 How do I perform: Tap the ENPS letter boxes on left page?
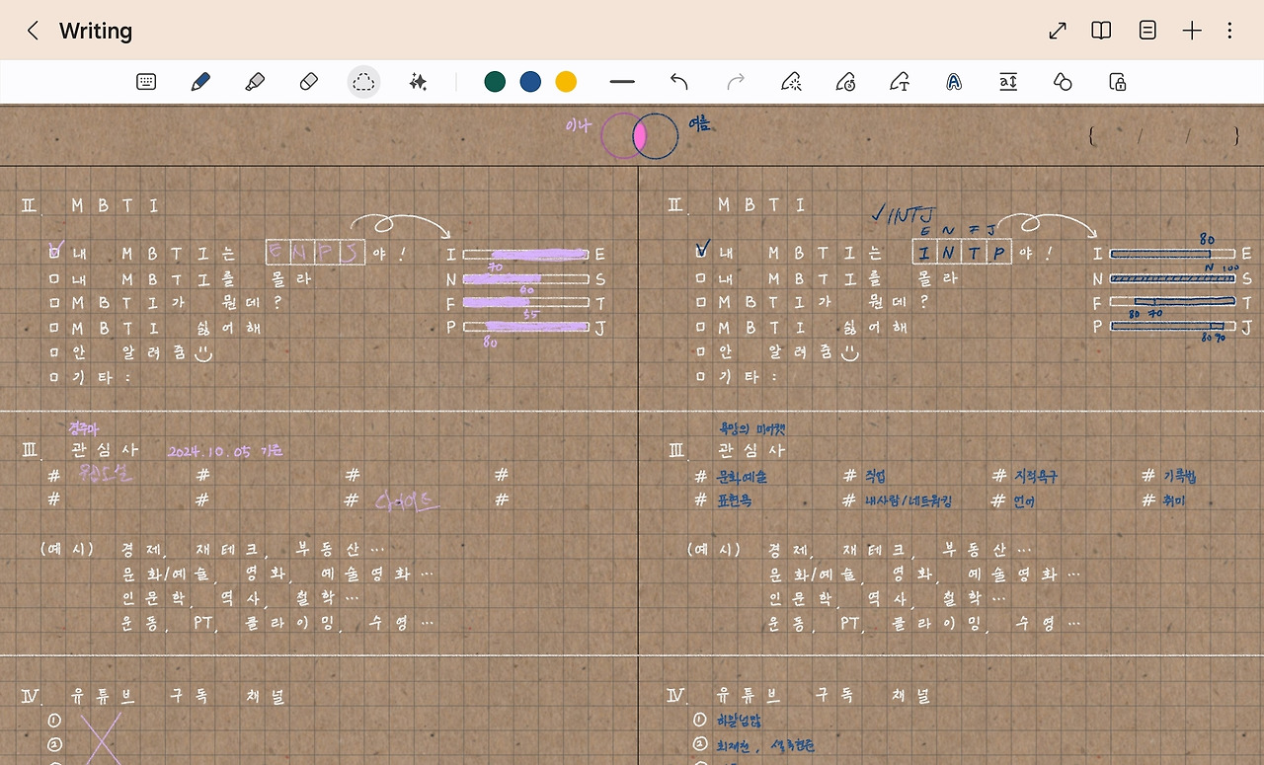point(315,253)
